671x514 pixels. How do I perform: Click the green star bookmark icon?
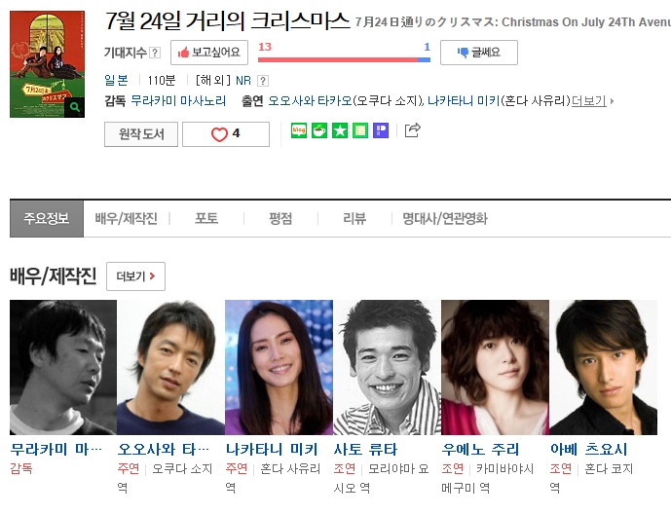coord(340,130)
